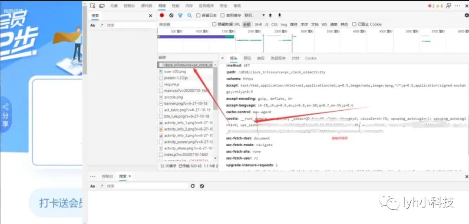
Task: Check the 隐藏数据 URL checkbox
Action: click(214, 24)
